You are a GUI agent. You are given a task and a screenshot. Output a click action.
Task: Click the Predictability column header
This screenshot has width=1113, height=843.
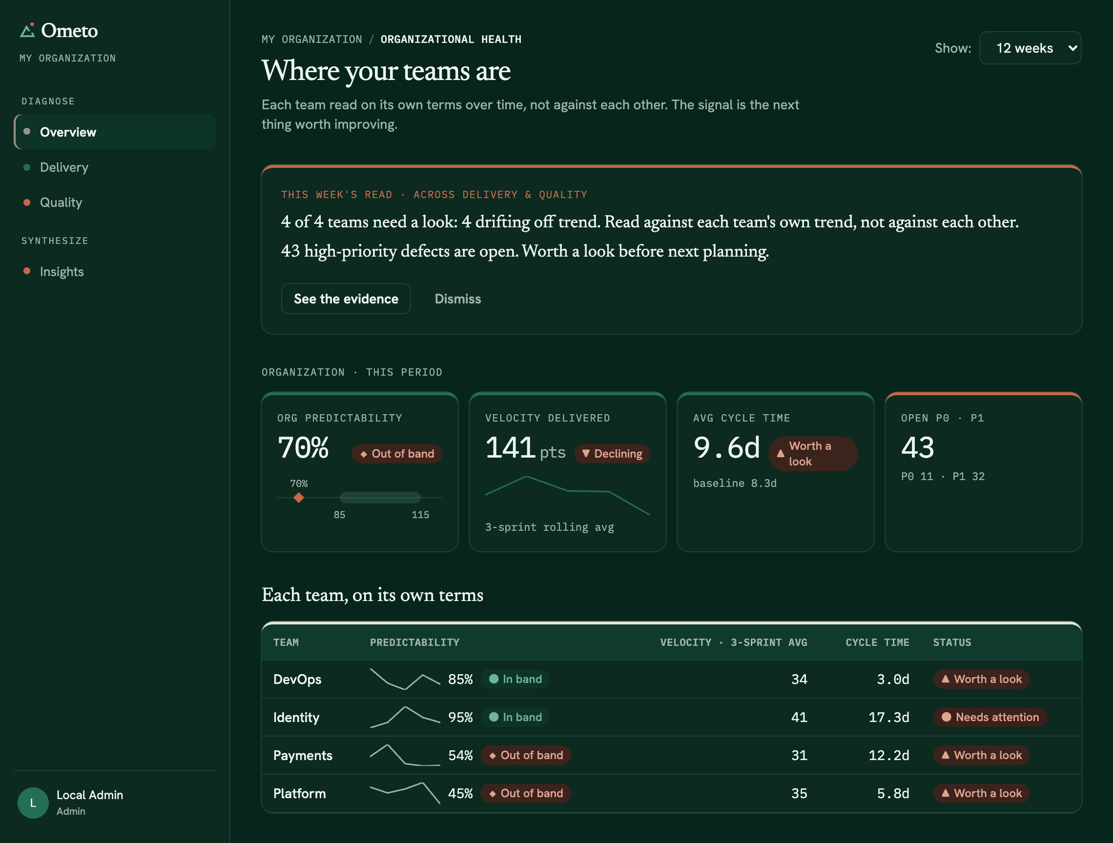(x=414, y=642)
